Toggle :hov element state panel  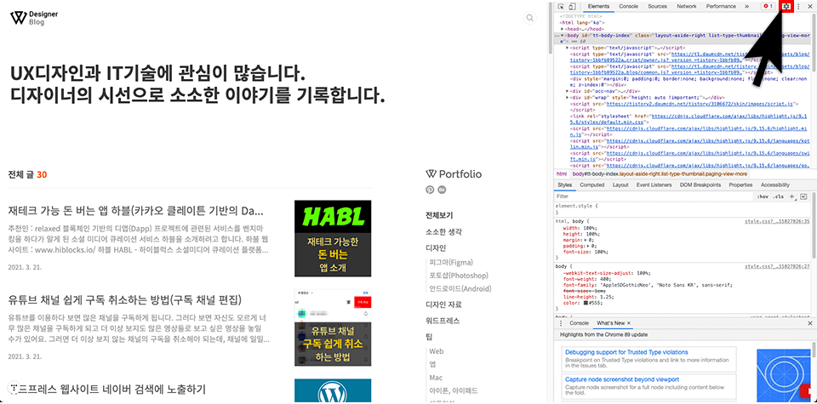tap(763, 196)
